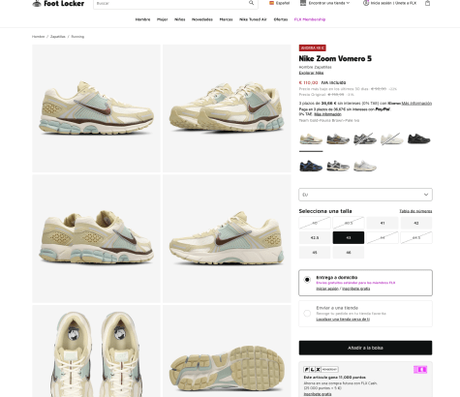
Task: Select the Enviar a una tienda radio button
Action: pyautogui.click(x=307, y=313)
